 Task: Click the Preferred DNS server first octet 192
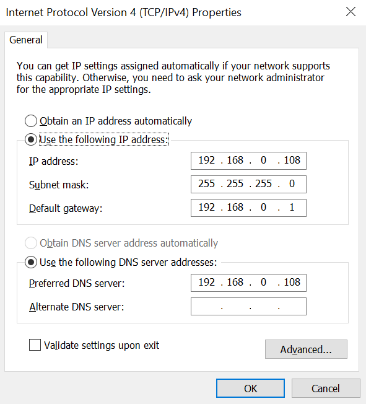tap(207, 283)
